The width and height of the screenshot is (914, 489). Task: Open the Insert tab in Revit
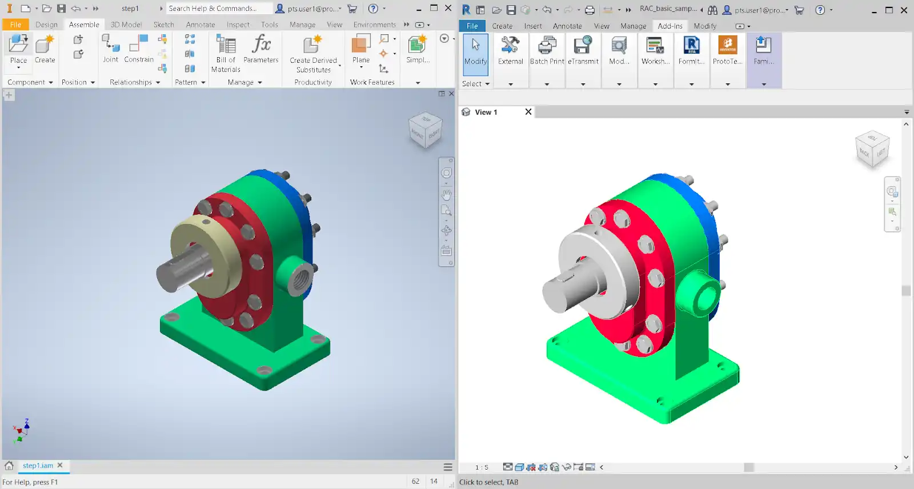[x=532, y=26]
